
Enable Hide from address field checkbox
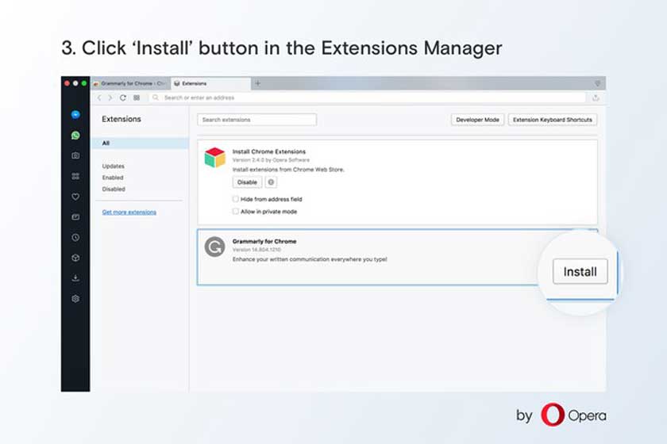point(235,199)
